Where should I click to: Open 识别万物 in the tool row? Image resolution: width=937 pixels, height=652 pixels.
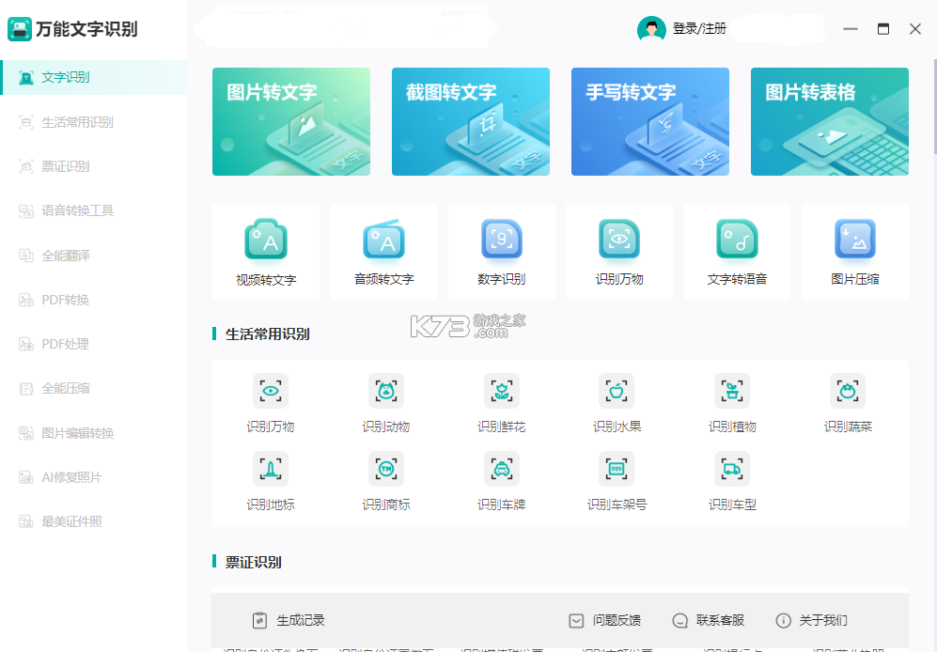point(619,241)
